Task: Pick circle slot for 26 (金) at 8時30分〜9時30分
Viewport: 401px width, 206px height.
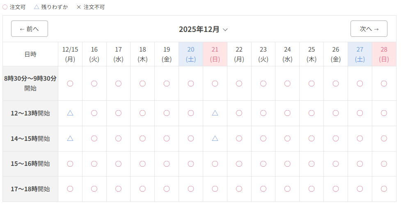Action: (x=336, y=83)
